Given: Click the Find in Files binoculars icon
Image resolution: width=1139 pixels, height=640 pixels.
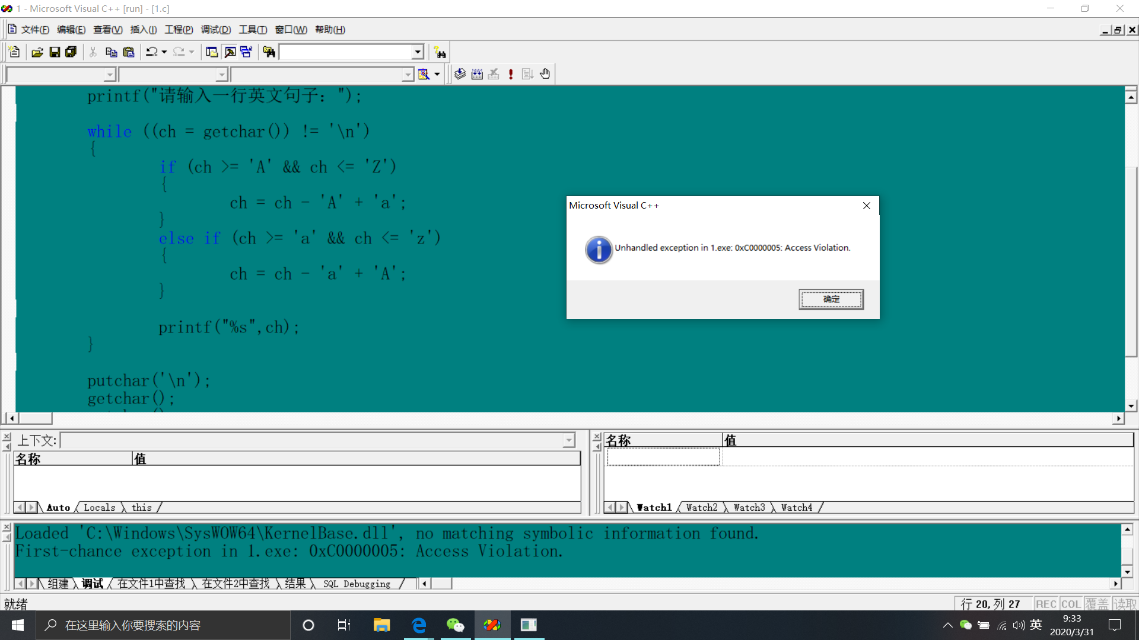Looking at the screenshot, I should tap(269, 52).
